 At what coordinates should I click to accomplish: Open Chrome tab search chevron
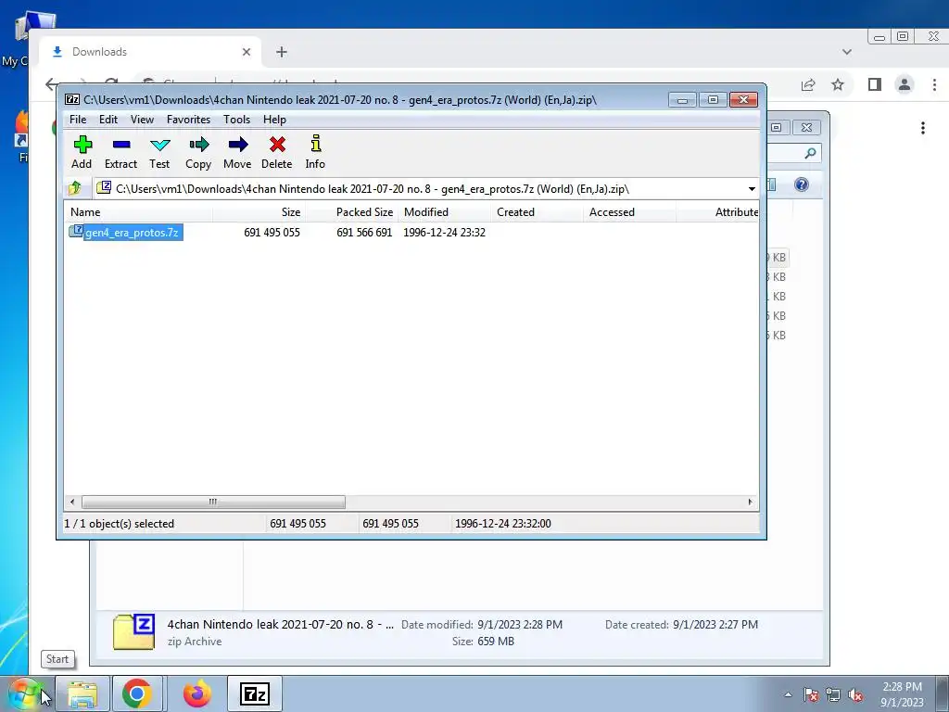click(847, 52)
